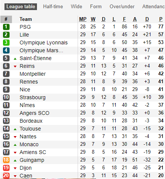Click the red position badge number 20

click(6, 176)
